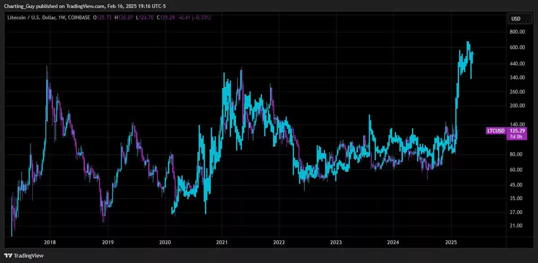Viewport: 538px width, 263px height.
Task: Click the H126.07 high value
Action: point(124,17)
